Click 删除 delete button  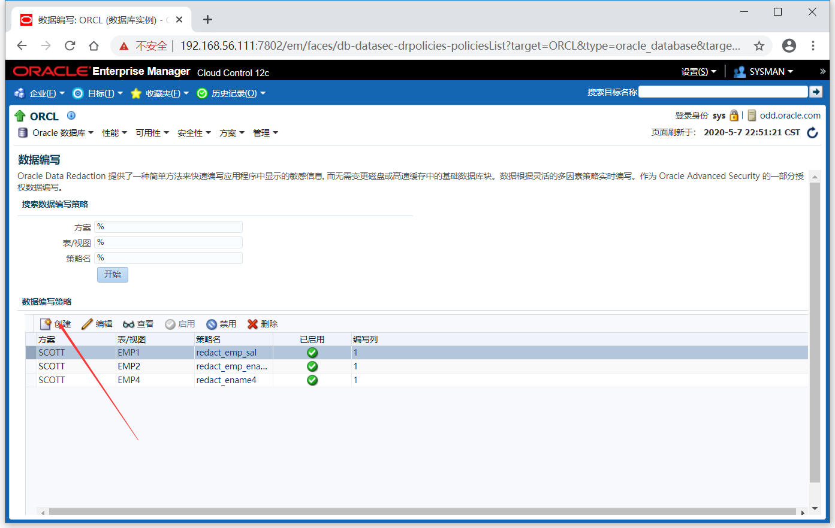coord(263,324)
